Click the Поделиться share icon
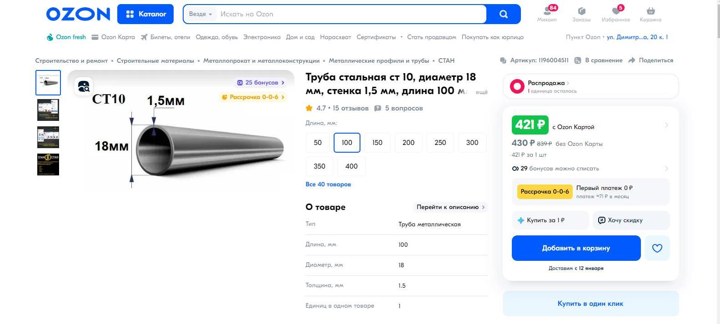 tap(631, 60)
